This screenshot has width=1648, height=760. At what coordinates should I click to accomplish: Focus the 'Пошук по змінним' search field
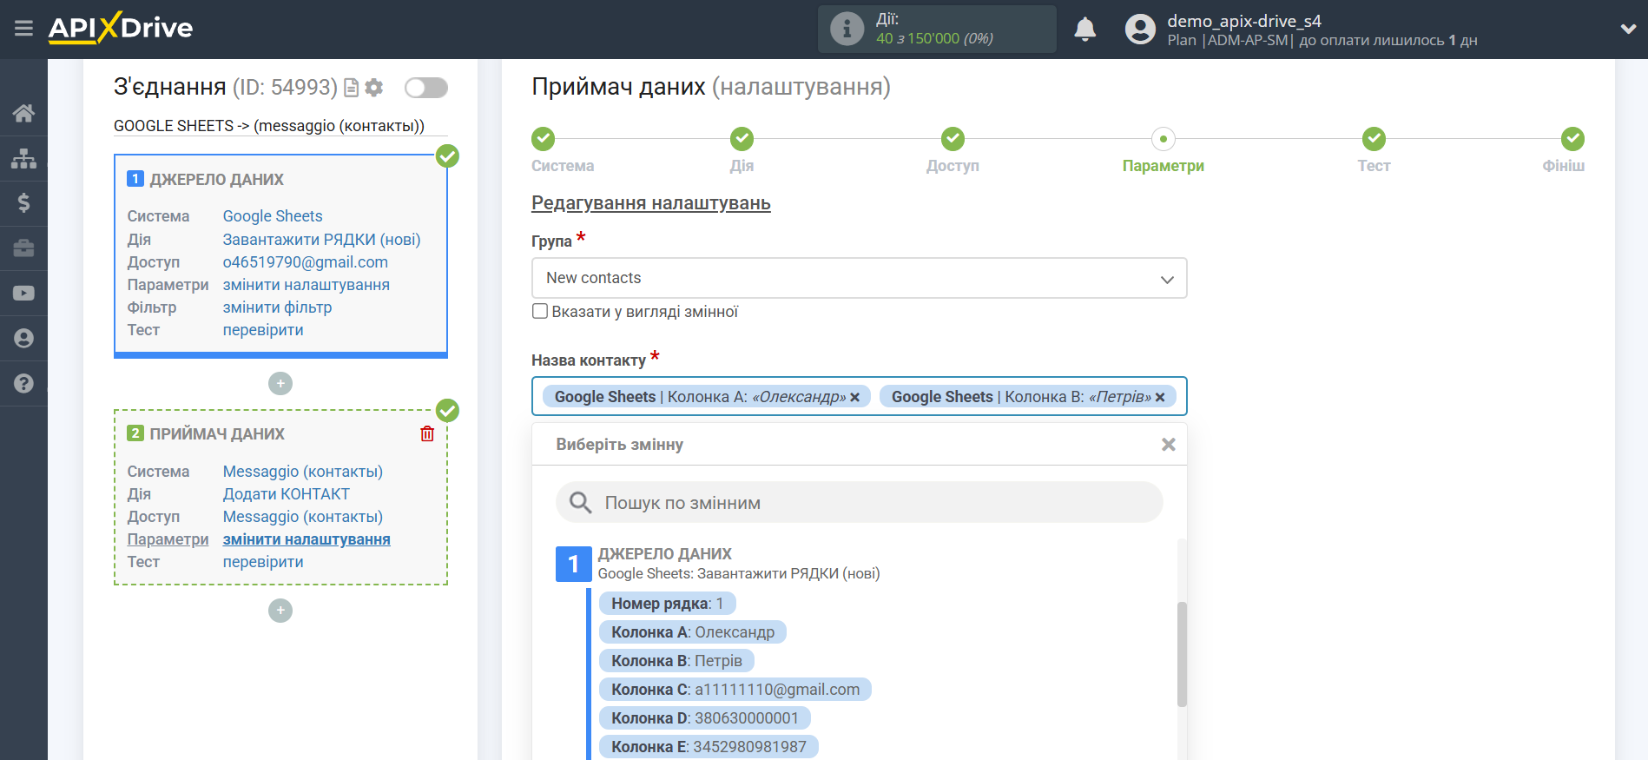[859, 503]
